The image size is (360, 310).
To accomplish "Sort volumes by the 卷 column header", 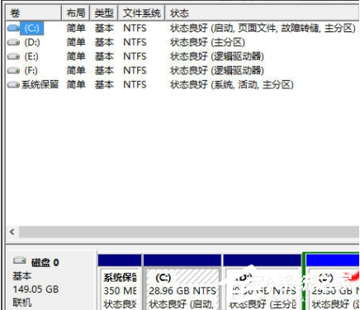I will coord(33,13).
